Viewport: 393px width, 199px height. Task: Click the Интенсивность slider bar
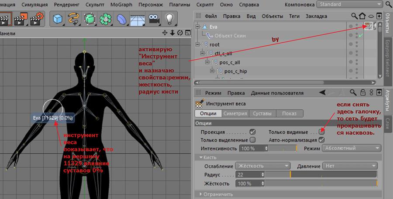pyautogui.click(x=283, y=148)
